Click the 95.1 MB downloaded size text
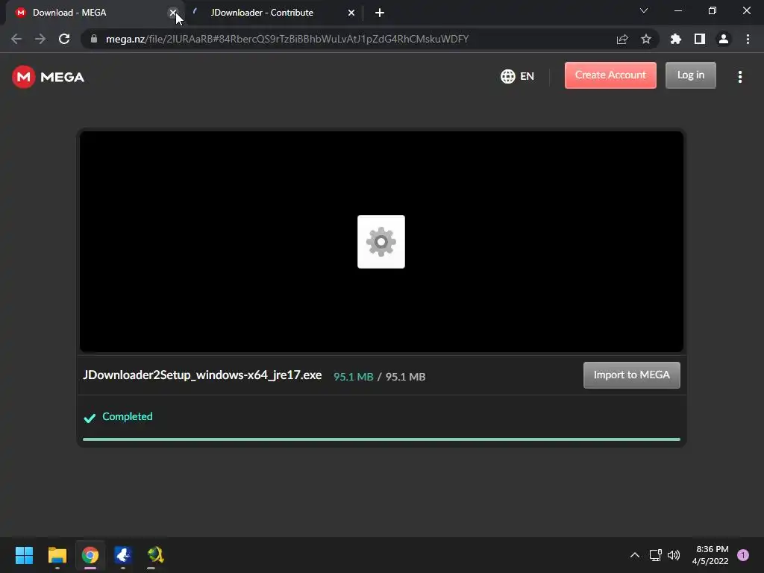This screenshot has width=764, height=573. [x=353, y=377]
